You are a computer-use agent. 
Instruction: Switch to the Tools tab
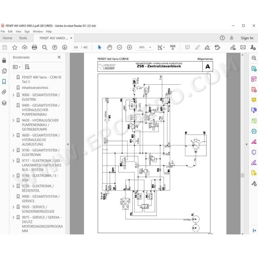coord(23,38)
